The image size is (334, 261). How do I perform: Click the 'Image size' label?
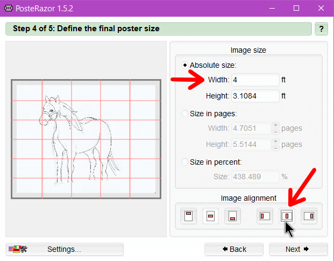pos(248,50)
